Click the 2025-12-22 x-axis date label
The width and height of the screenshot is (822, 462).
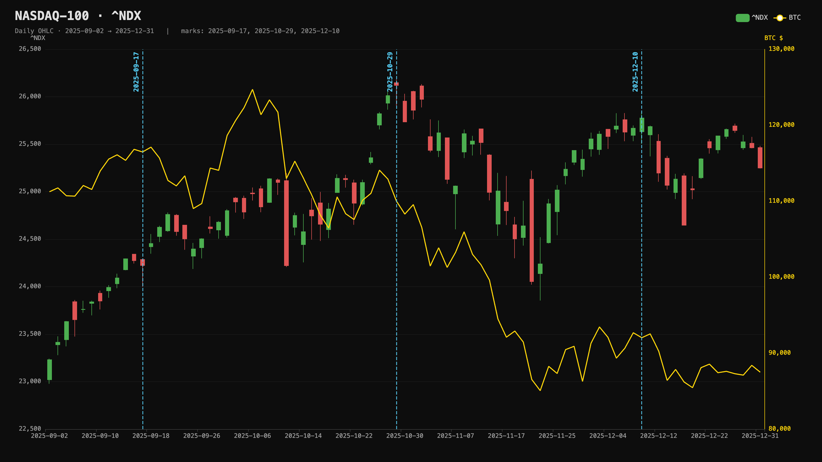[709, 436]
